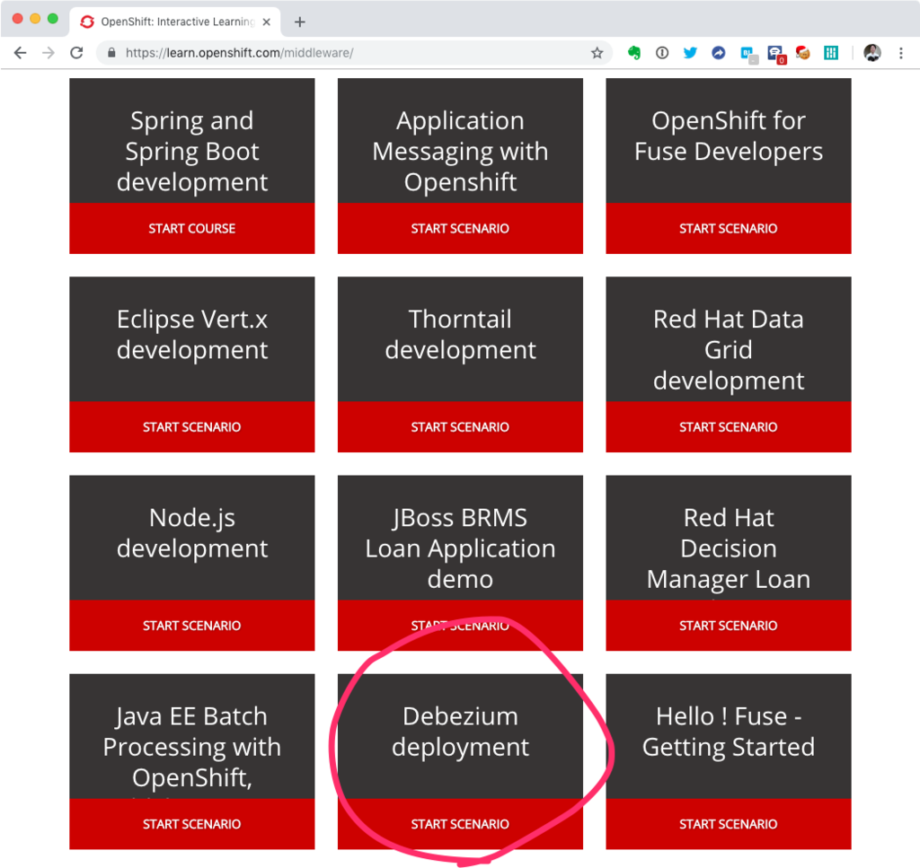920x868 pixels.
Task: Start the Eclipse Vert.x development scenario
Action: coord(192,427)
